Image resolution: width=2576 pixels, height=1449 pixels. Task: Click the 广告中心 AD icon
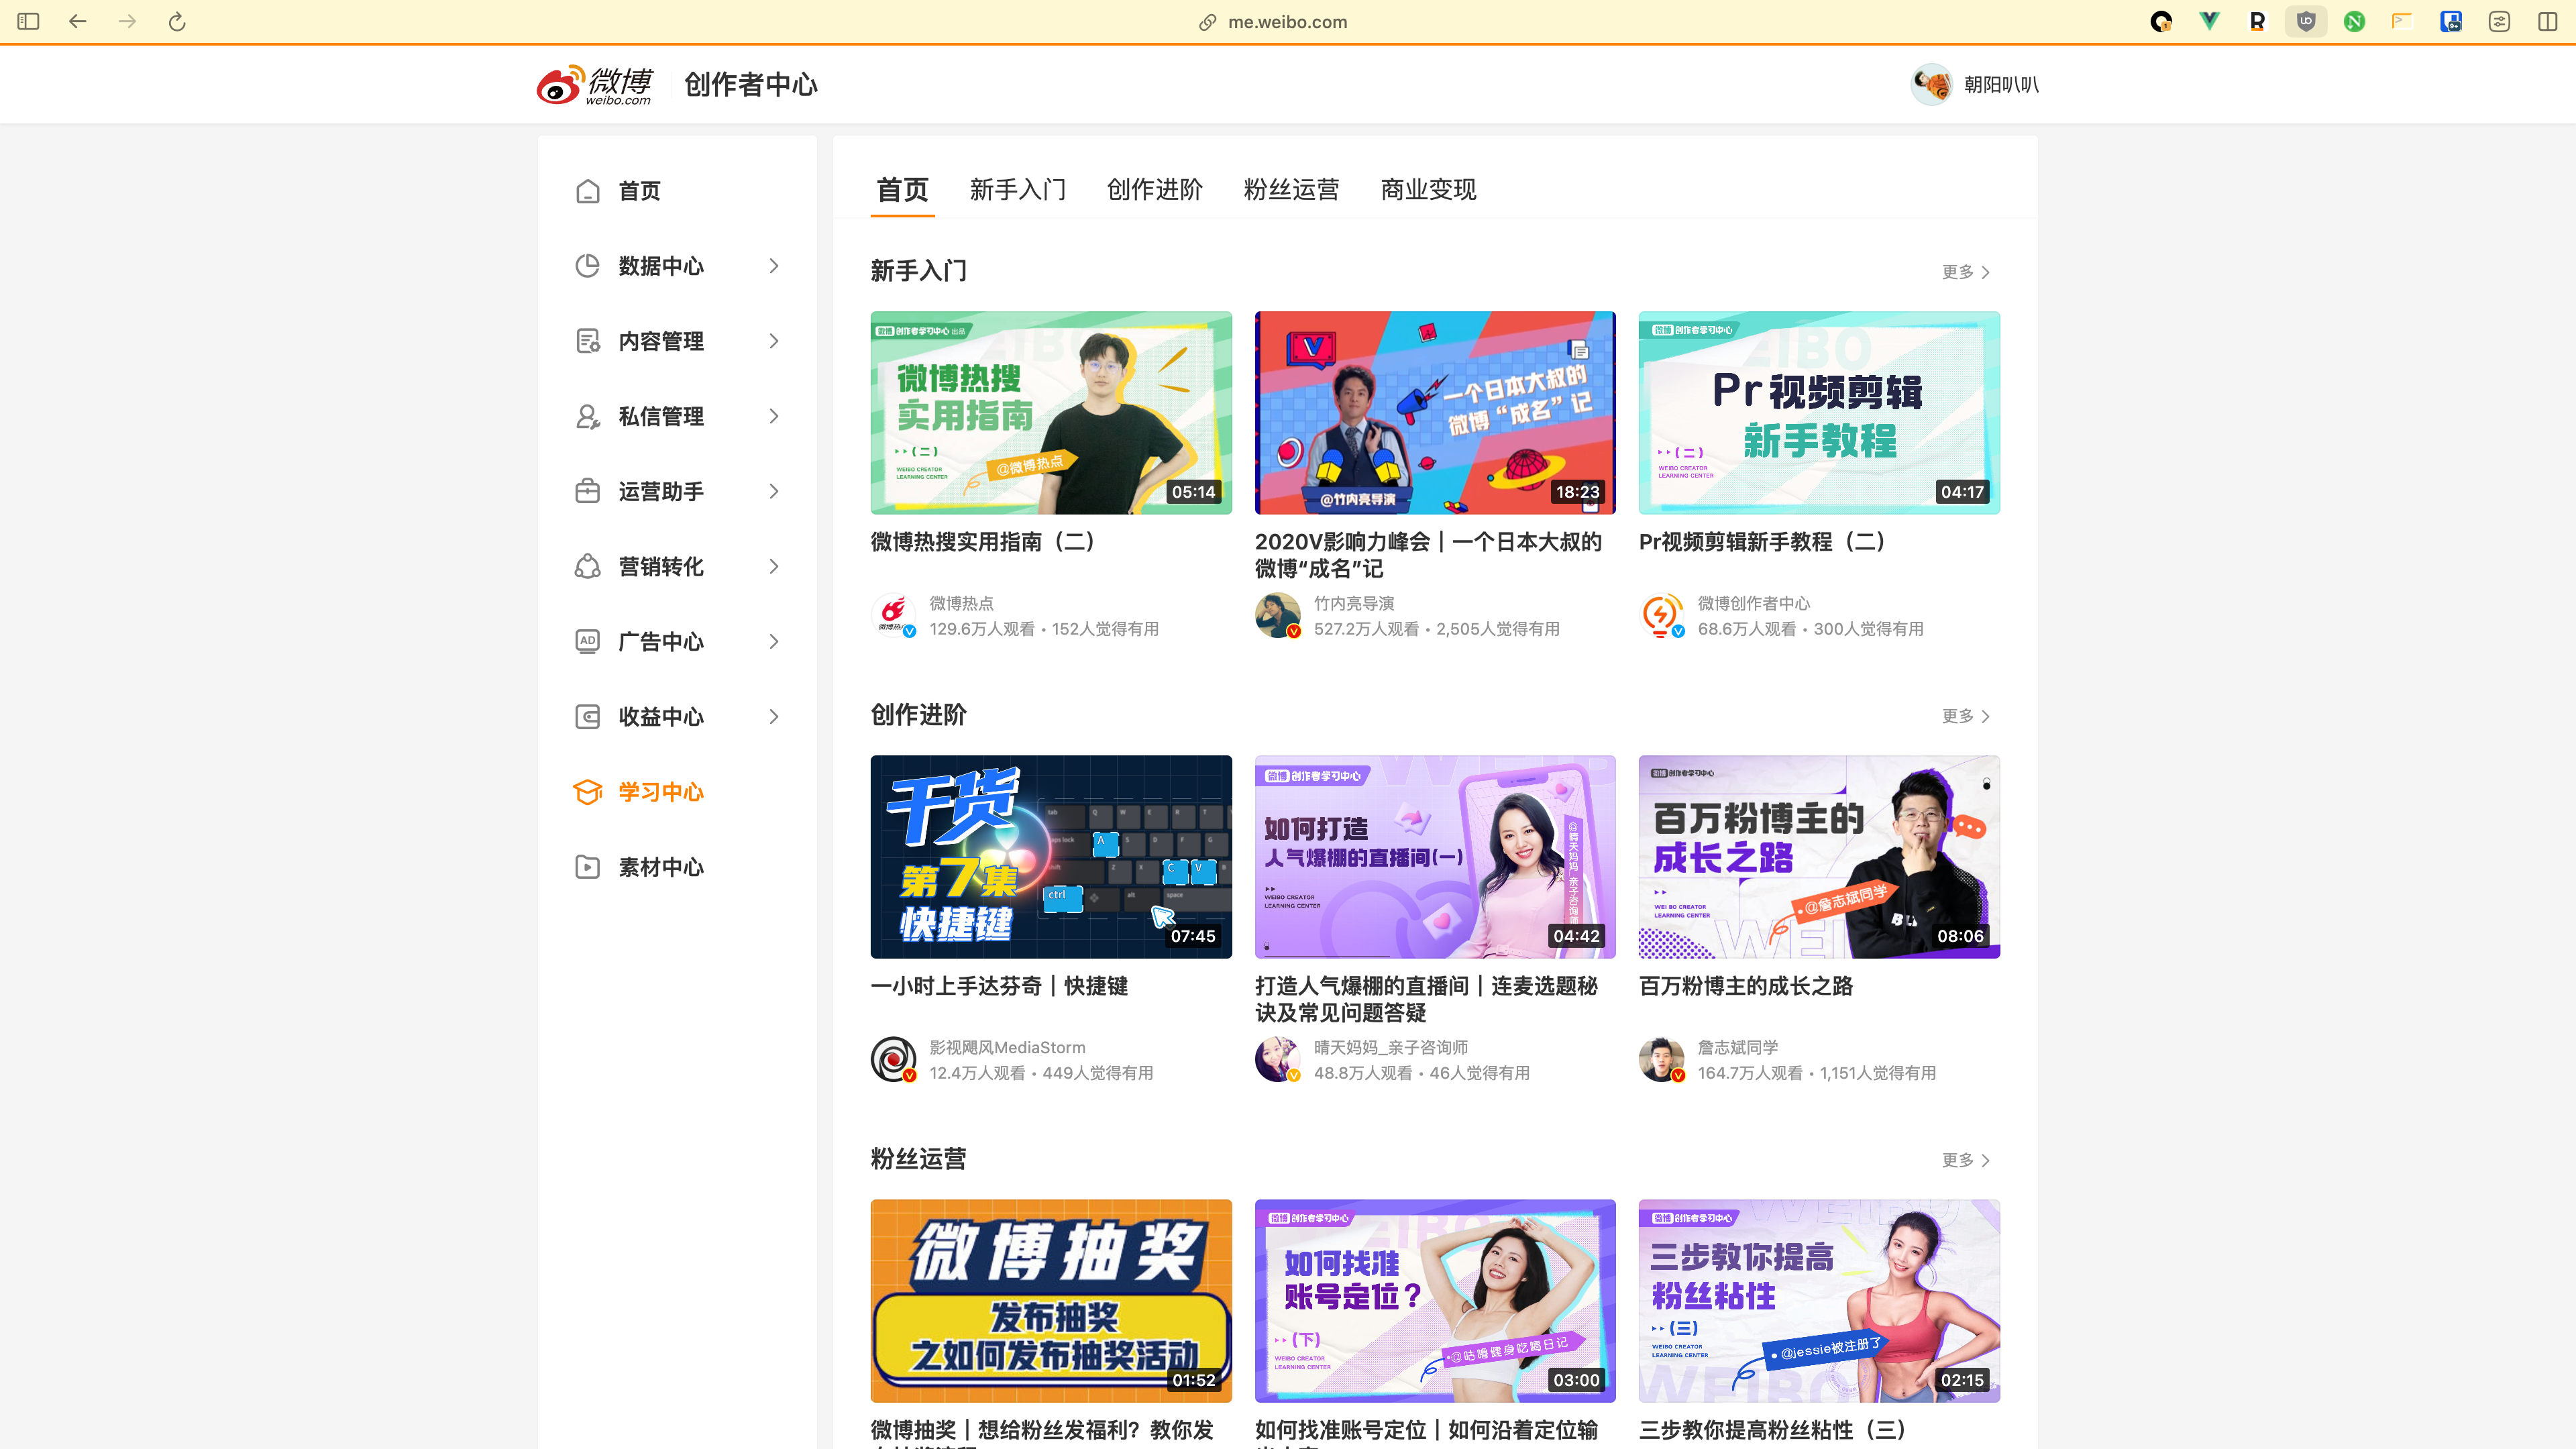pyautogui.click(x=588, y=641)
